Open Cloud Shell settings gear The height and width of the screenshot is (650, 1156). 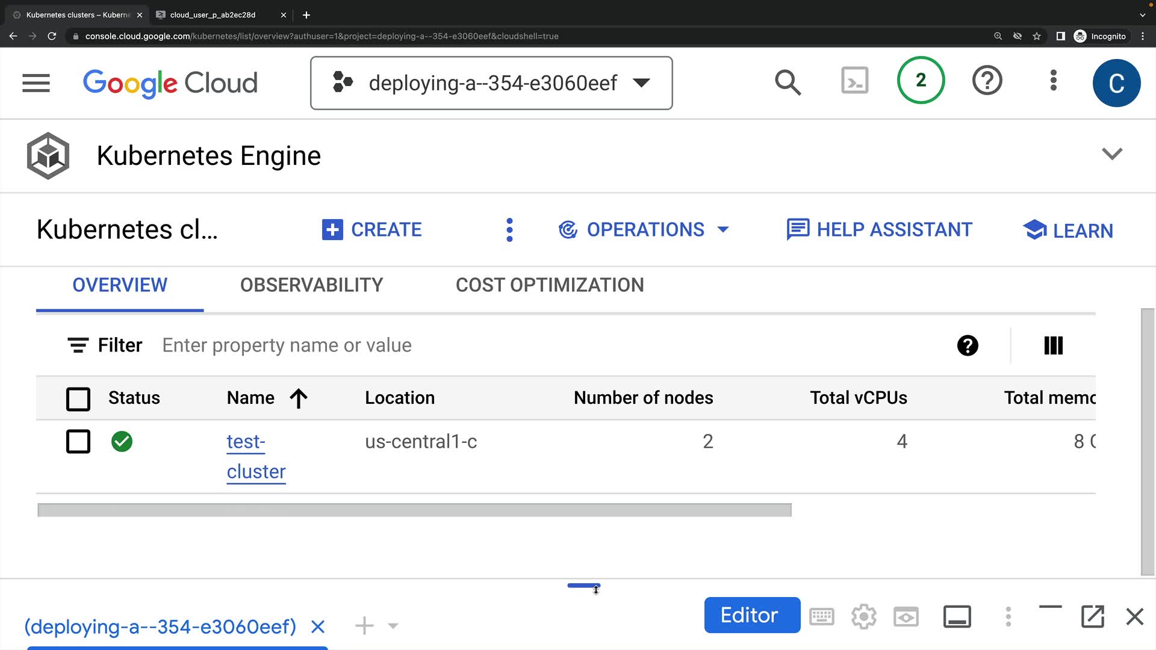point(863,617)
